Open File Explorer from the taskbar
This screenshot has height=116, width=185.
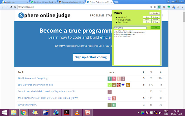(x=14, y=113)
